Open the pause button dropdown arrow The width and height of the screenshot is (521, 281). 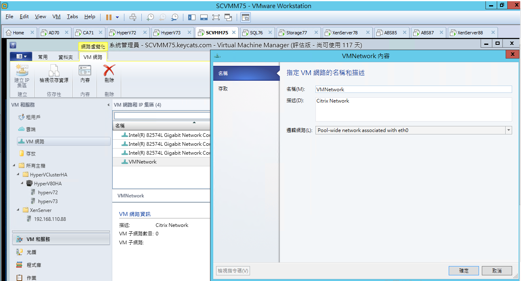point(117,17)
